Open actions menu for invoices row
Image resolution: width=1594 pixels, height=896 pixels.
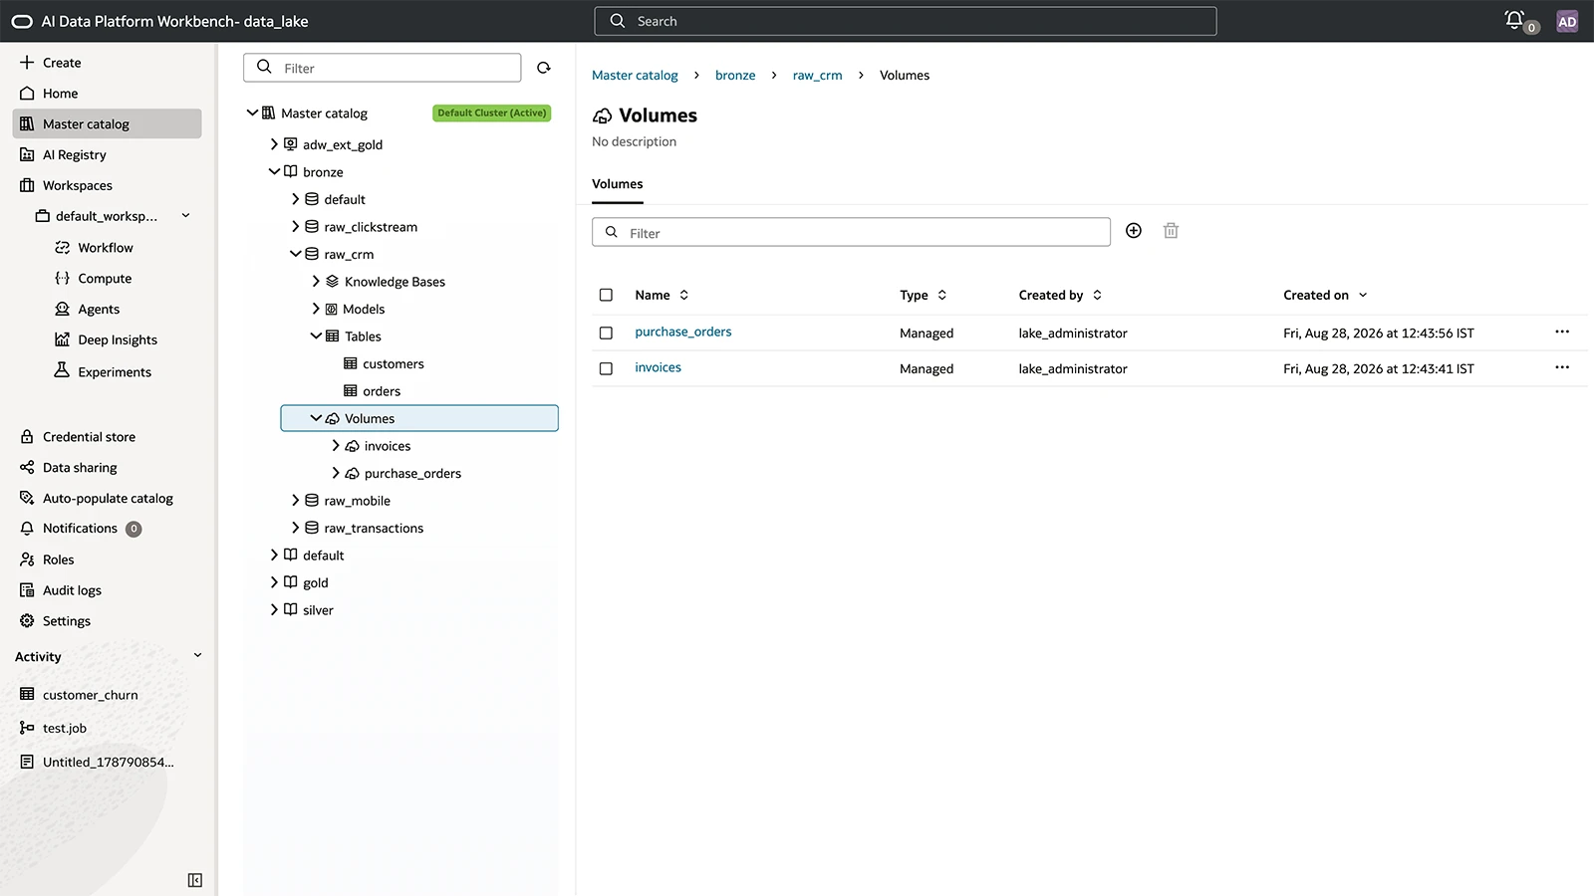click(1562, 368)
